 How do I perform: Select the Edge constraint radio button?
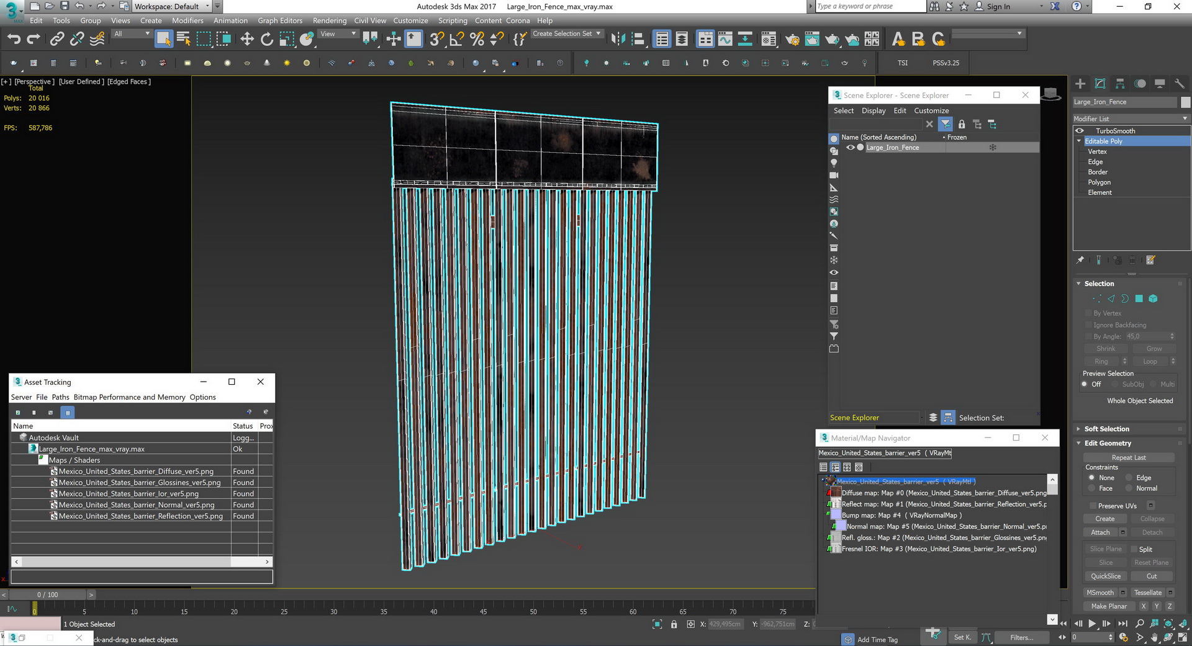tap(1129, 478)
